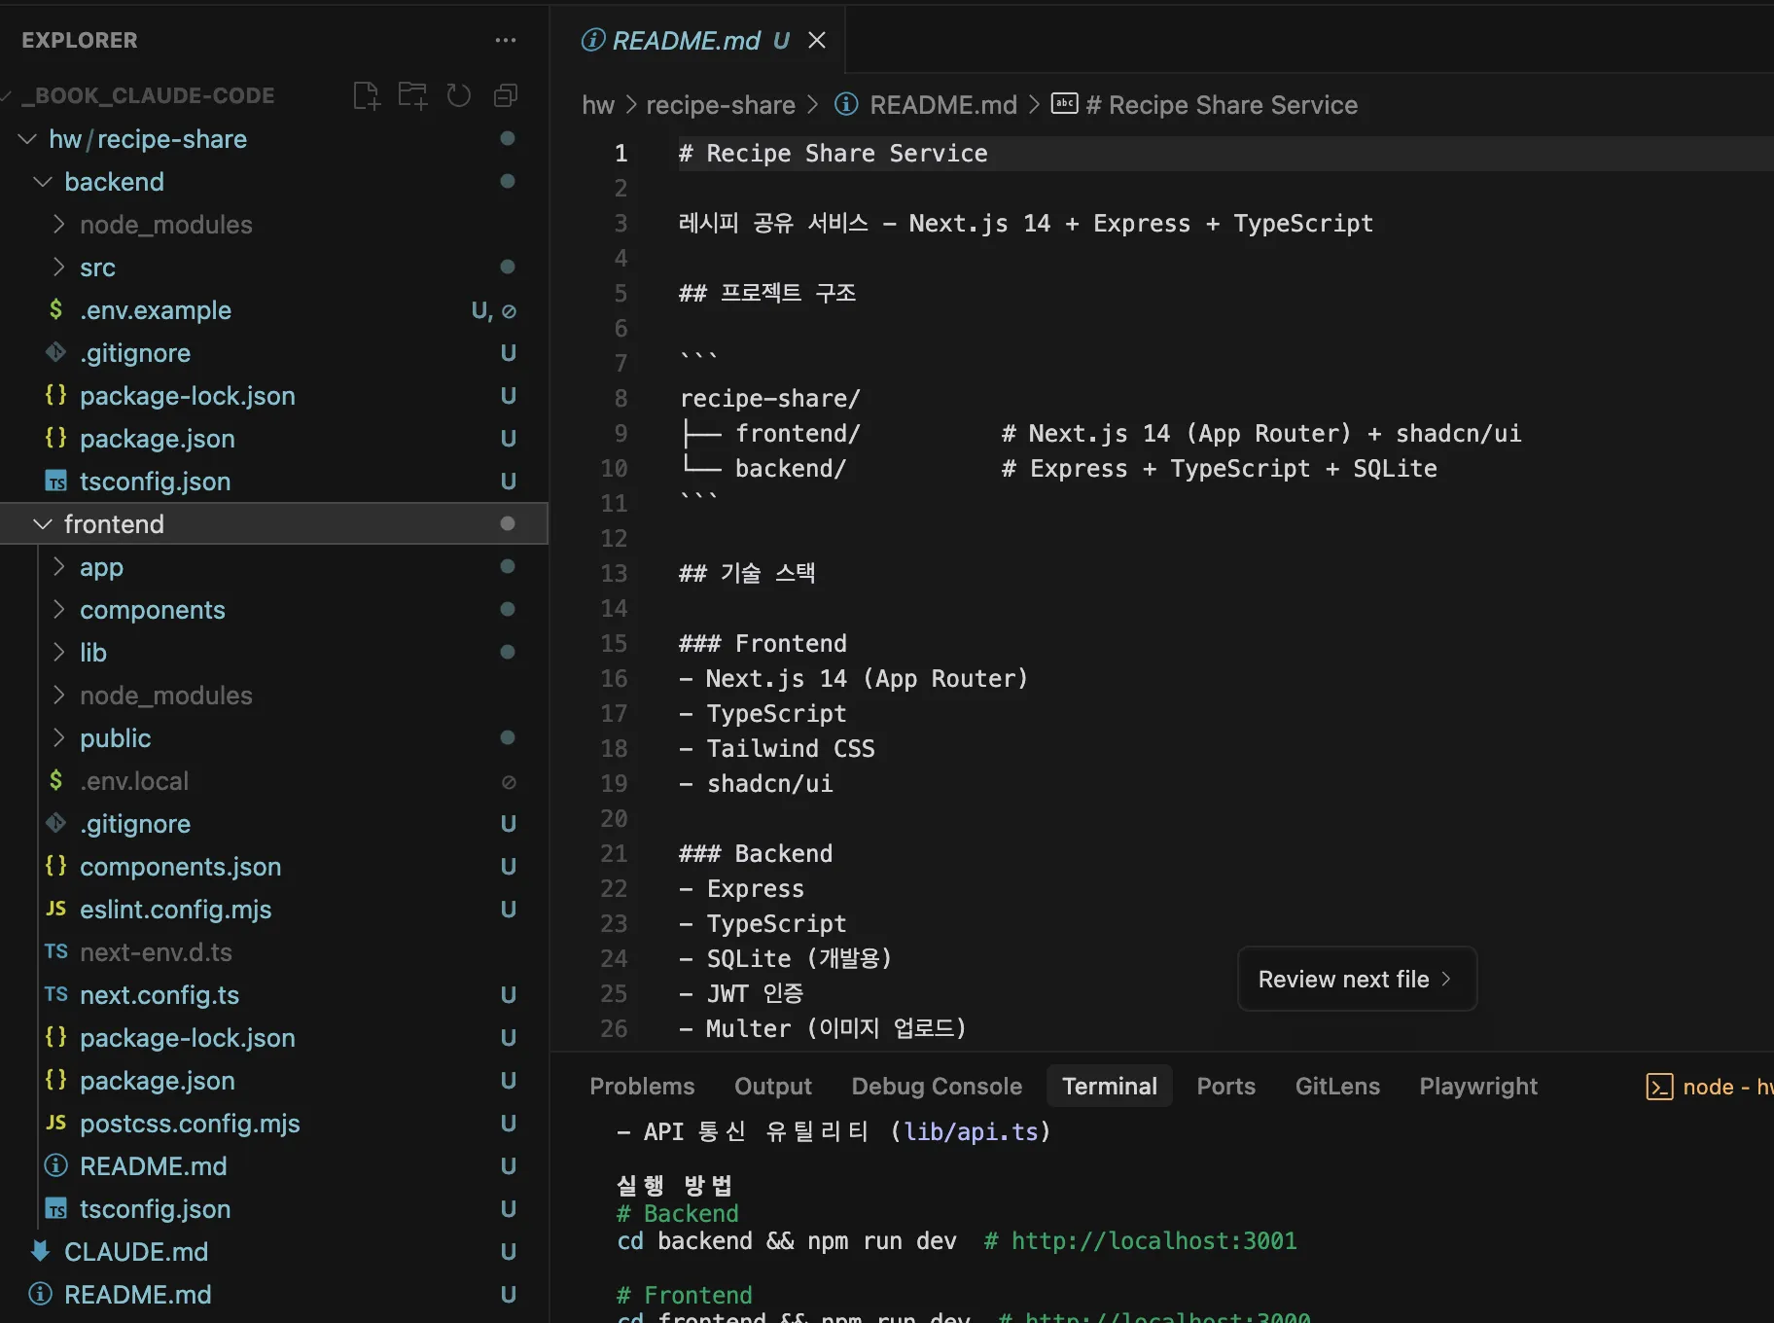The height and width of the screenshot is (1323, 1774).
Task: Expand the components folder
Action: (152, 610)
